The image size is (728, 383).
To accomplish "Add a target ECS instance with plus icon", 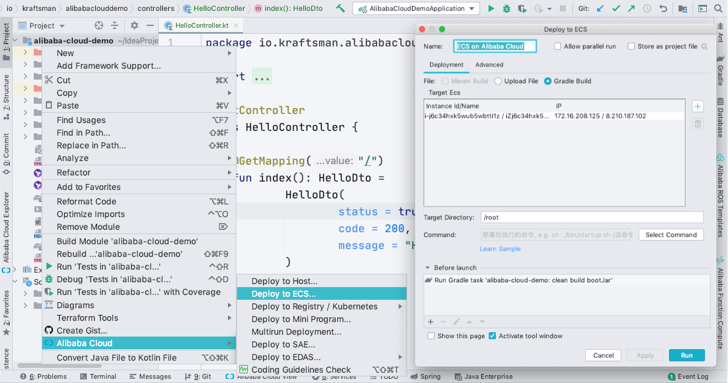I will coord(697,107).
